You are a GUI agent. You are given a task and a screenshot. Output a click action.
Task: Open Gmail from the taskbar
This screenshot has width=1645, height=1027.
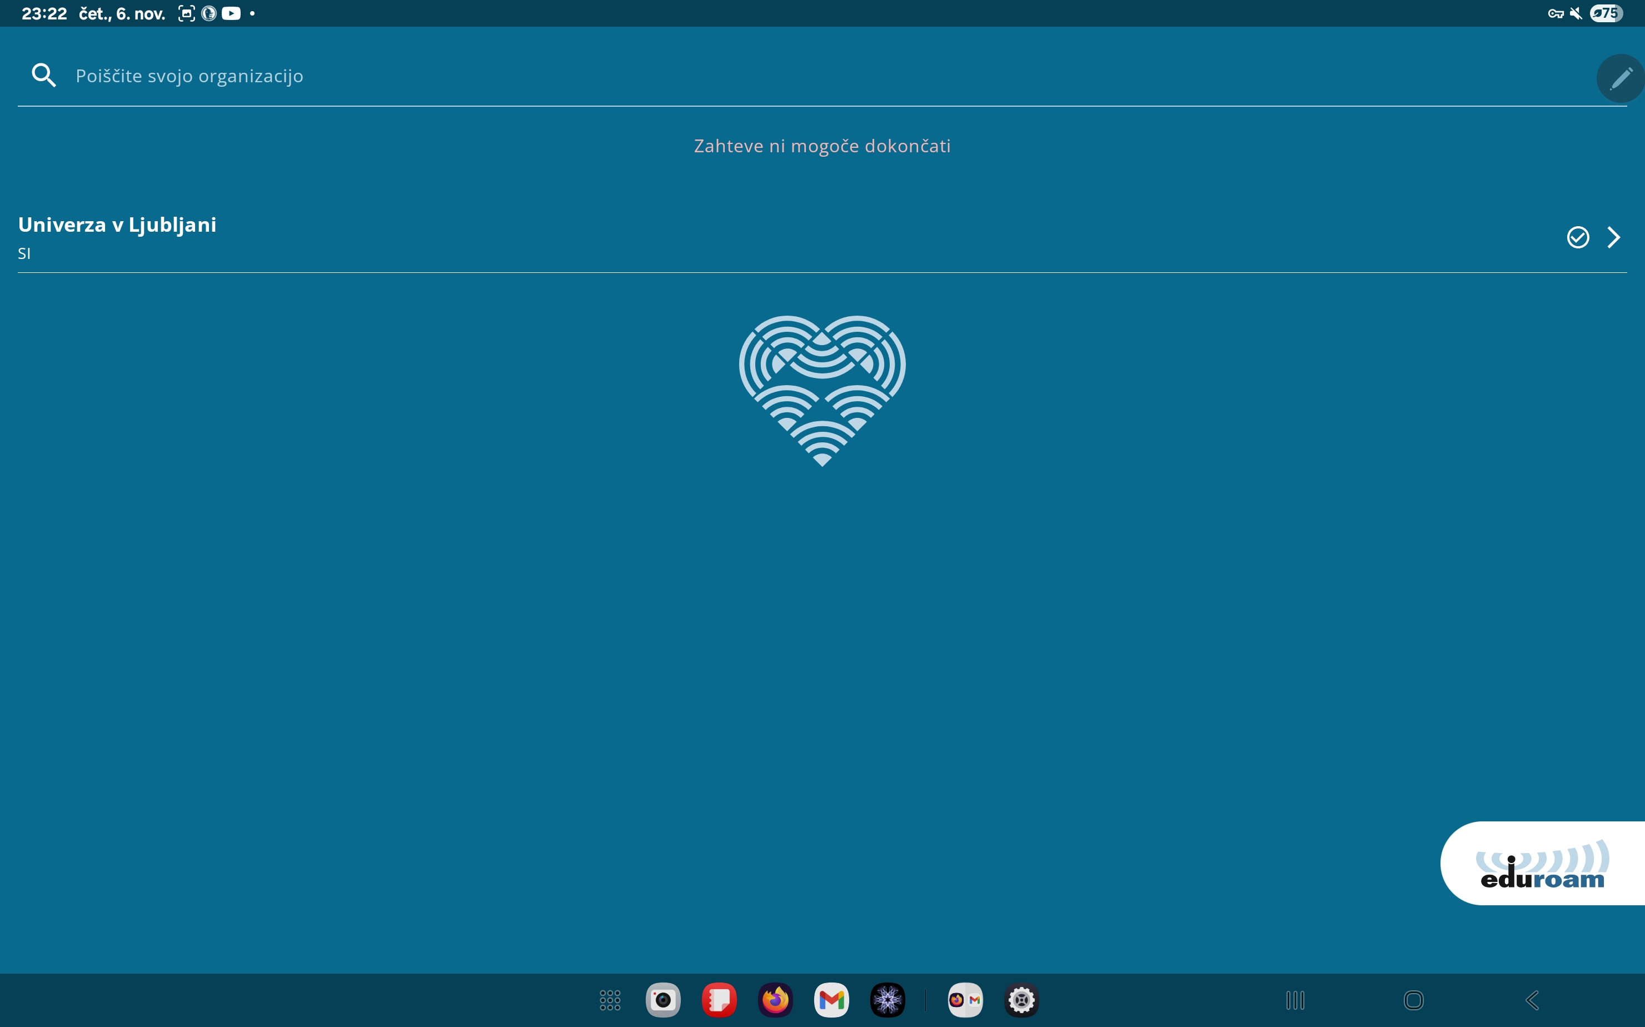pyautogui.click(x=831, y=1000)
